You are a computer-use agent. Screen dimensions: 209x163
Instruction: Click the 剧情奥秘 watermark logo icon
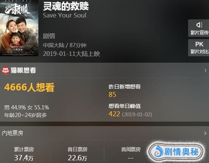tap(158, 151)
